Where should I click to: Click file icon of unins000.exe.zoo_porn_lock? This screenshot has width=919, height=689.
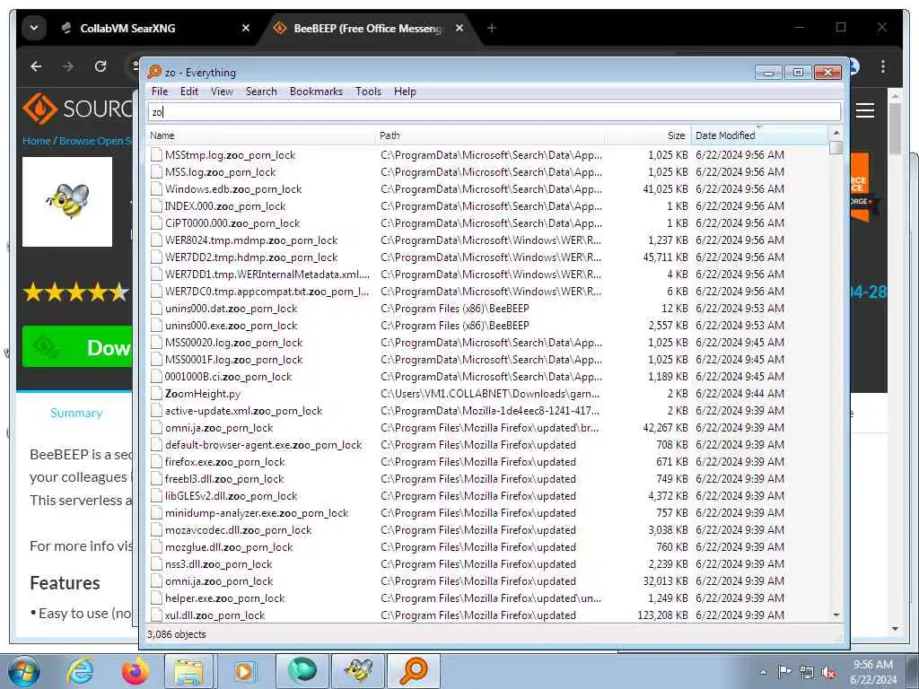click(156, 325)
